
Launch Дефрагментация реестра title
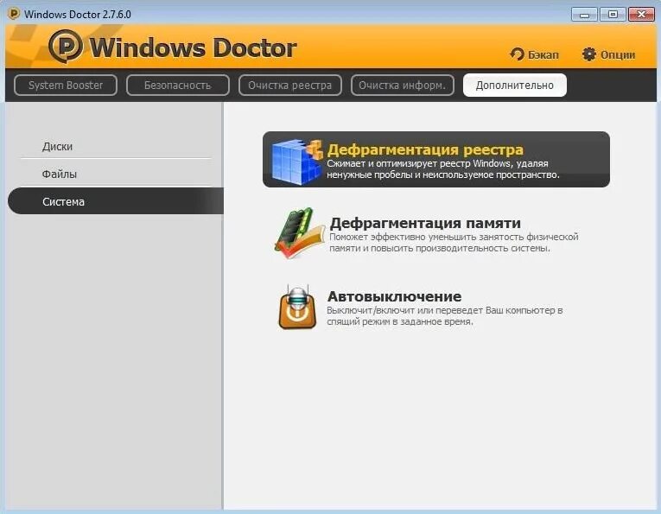[425, 149]
